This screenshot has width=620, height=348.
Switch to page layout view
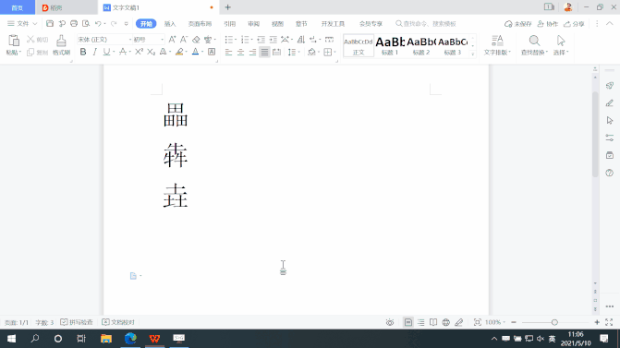coord(408,322)
